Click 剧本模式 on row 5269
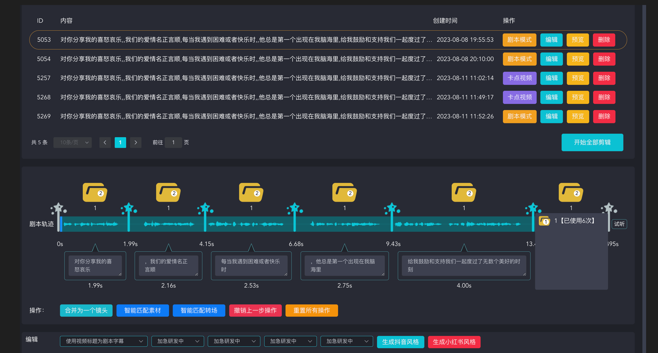 (519, 116)
